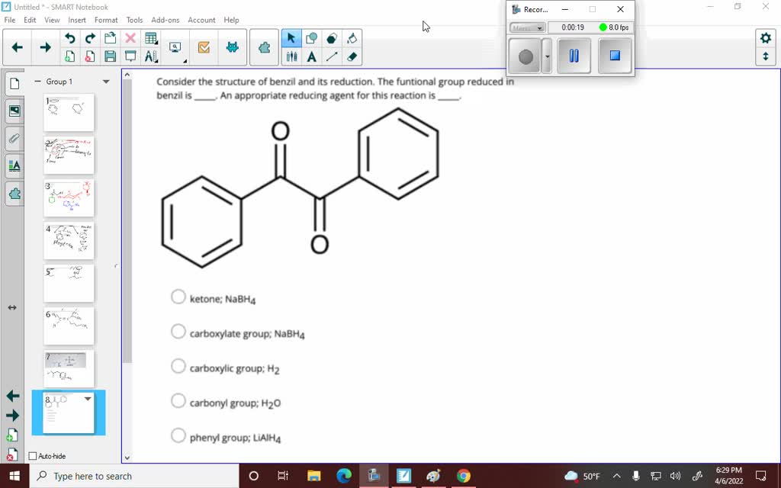The height and width of the screenshot is (488, 781).
Task: Choose the phenyl group; LiAlH4 answer
Action: click(x=178, y=434)
